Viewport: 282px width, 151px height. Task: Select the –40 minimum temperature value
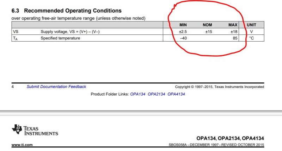click(x=183, y=38)
